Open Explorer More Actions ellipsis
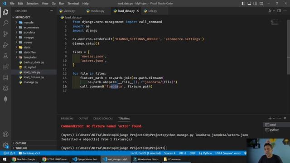Image resolution: width=290 pixels, height=163 pixels. [51, 11]
